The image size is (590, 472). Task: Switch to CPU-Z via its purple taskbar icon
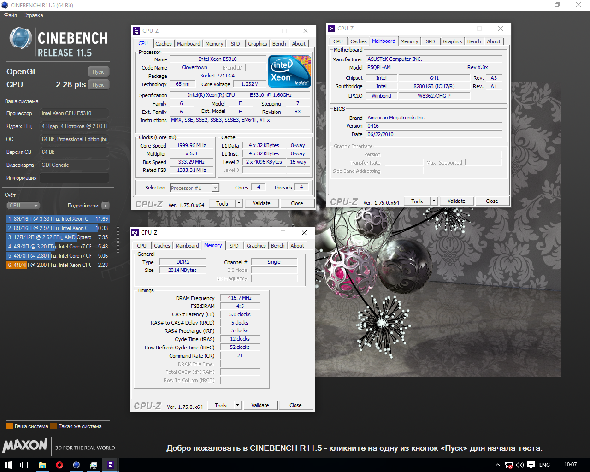point(110,465)
